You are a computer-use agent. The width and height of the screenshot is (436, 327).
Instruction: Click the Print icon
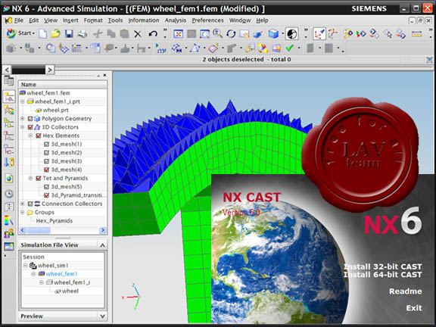click(83, 34)
